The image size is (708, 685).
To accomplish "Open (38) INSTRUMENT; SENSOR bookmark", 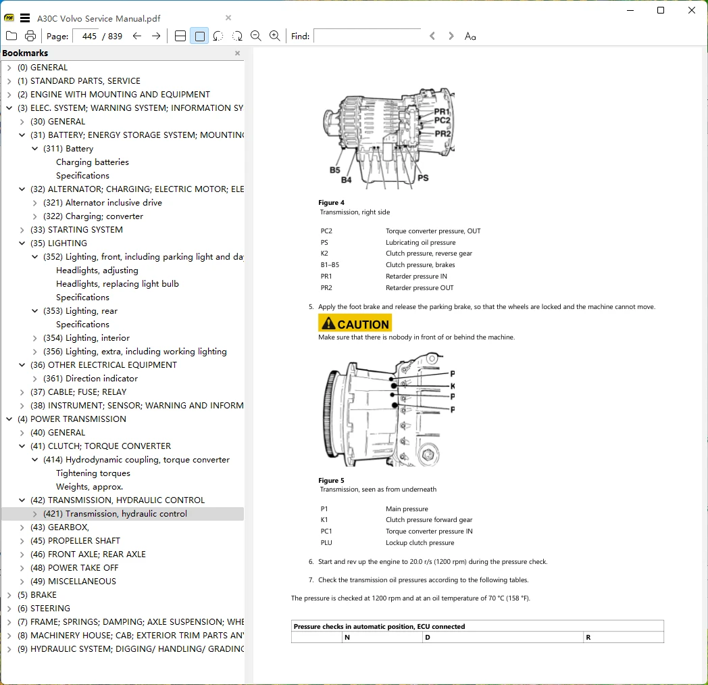I will point(137,406).
